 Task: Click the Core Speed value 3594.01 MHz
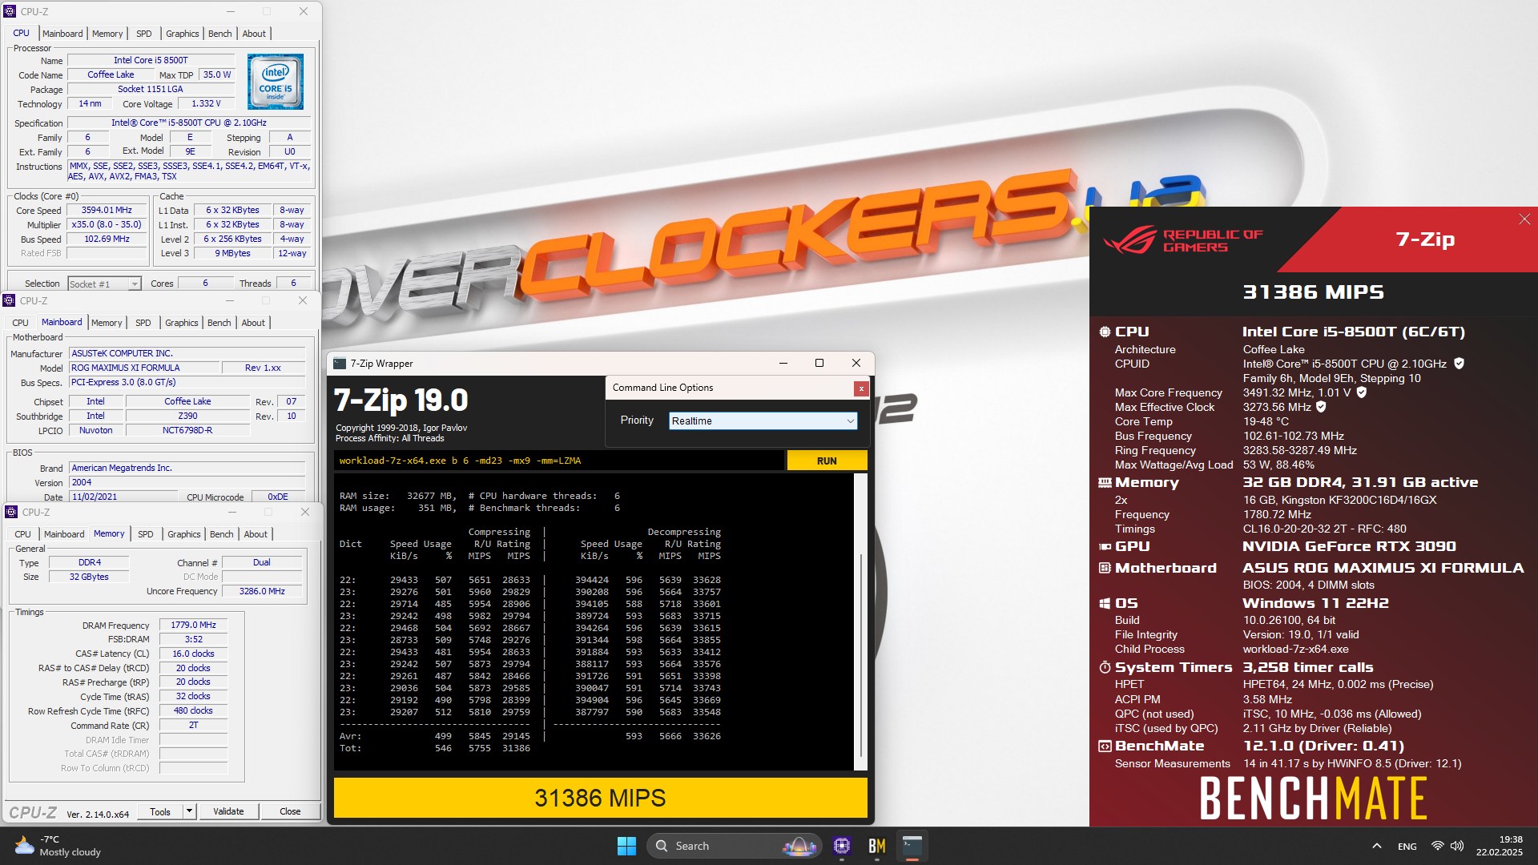click(x=107, y=211)
